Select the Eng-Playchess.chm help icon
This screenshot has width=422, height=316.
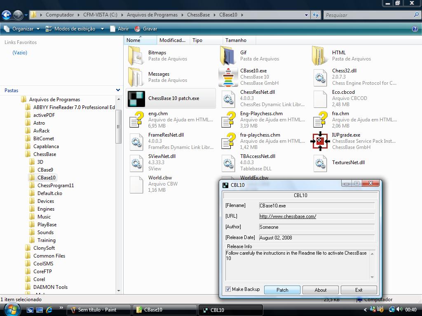228,120
